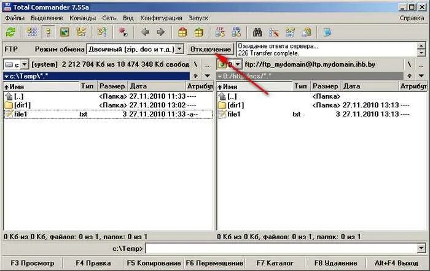Go to parent folder with right panel '..' button

coord(421,64)
